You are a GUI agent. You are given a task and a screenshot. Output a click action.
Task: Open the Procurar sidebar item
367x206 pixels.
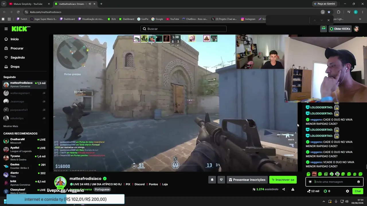tap(17, 48)
